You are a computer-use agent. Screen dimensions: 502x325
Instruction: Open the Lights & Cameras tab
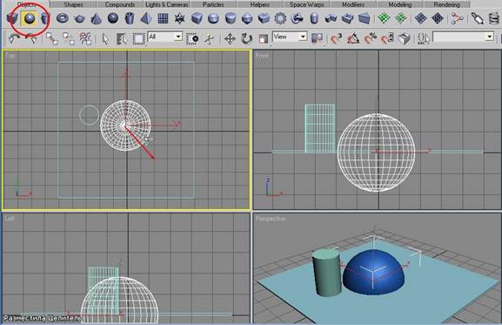[166, 4]
